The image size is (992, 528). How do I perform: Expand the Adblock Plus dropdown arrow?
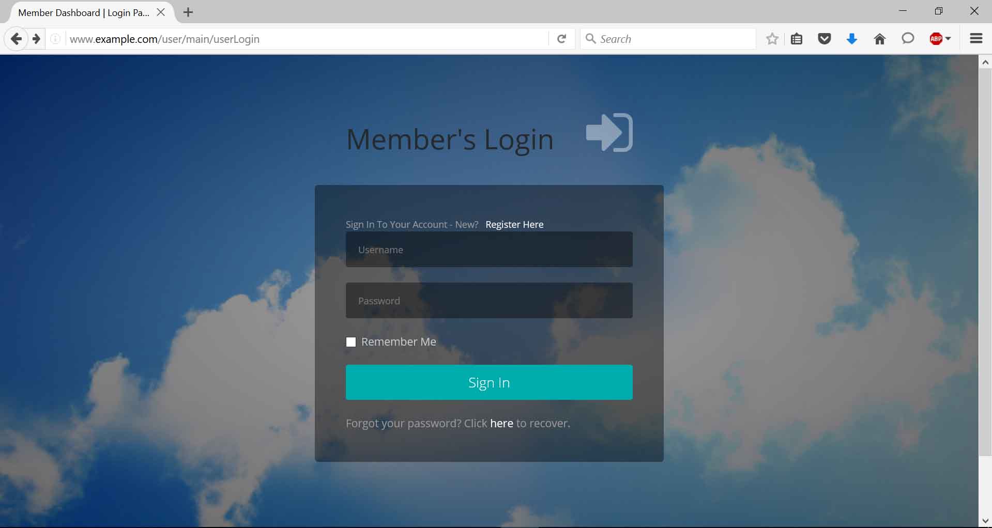948,39
